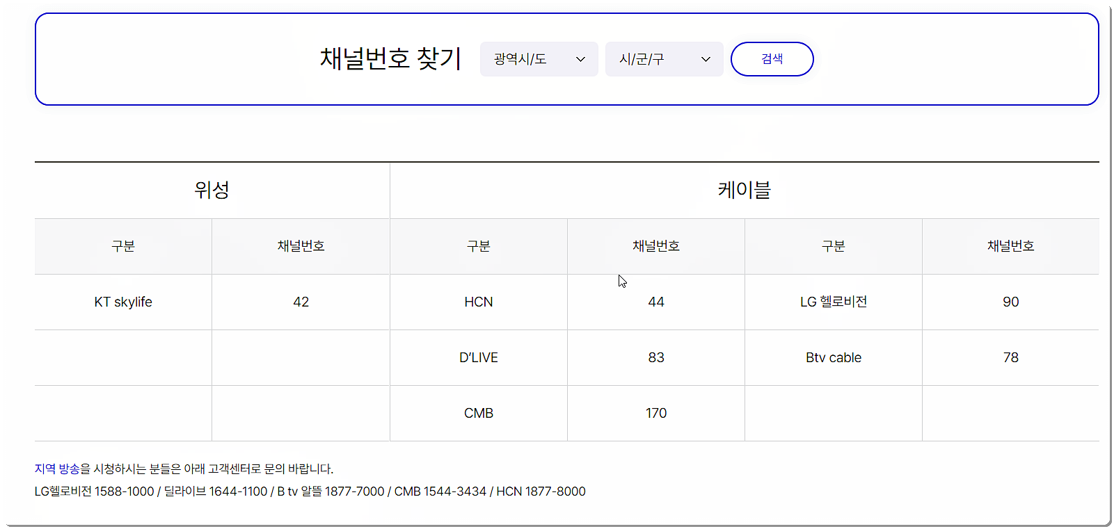This screenshot has height=529, width=1114.
Task: Open the 광역시/도 region dropdown
Action: 539,59
